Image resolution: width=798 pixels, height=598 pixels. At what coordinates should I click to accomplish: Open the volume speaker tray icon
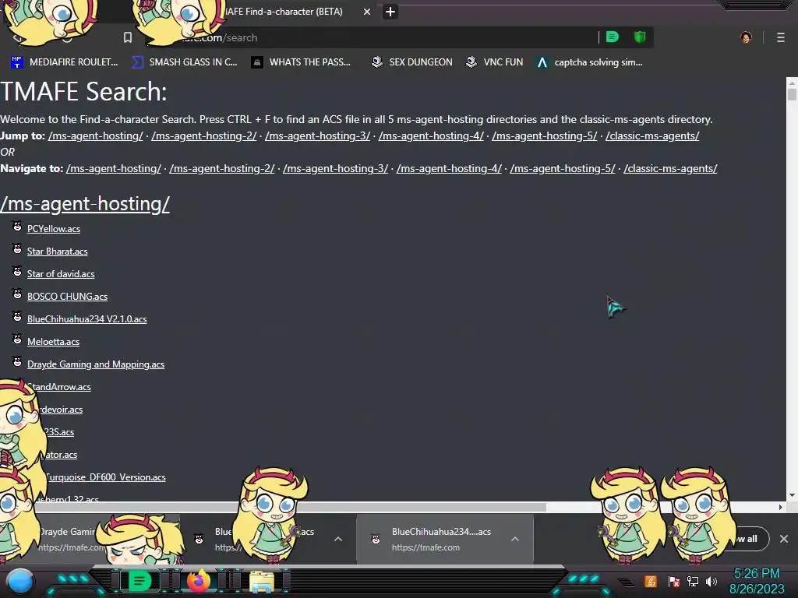click(x=711, y=581)
